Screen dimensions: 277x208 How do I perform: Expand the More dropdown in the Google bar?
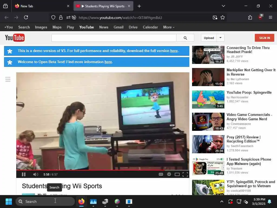pos(169,27)
